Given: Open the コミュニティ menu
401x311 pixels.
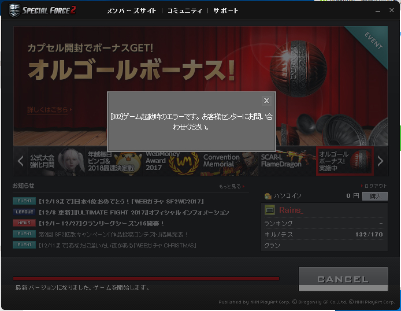Looking at the screenshot, I should [x=185, y=11].
